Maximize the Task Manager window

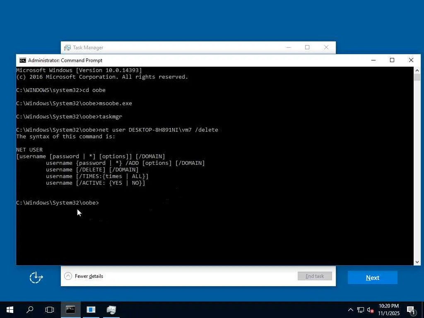[307, 47]
